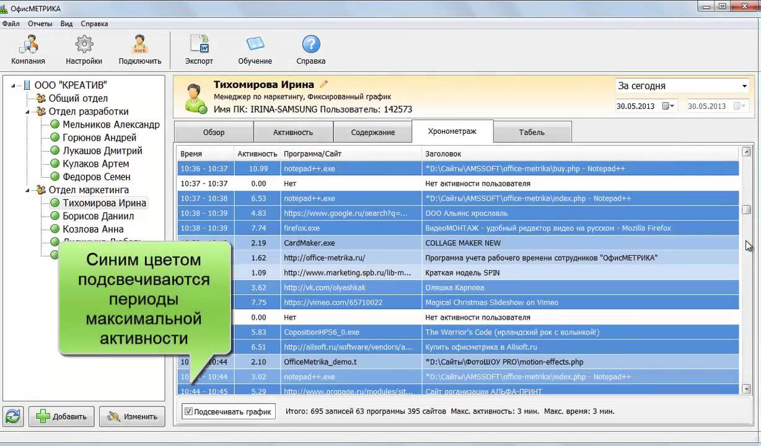This screenshot has height=446, width=761.
Task: Click the green refresh icon button
Action: pos(13,416)
